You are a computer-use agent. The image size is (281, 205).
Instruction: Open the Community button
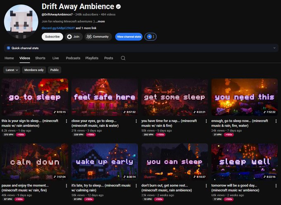pos(98,37)
